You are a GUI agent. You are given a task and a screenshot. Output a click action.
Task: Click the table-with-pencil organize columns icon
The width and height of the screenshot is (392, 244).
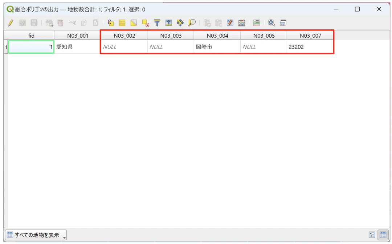click(230, 23)
